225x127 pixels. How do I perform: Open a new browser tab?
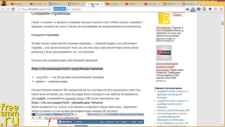[x=203, y=4]
